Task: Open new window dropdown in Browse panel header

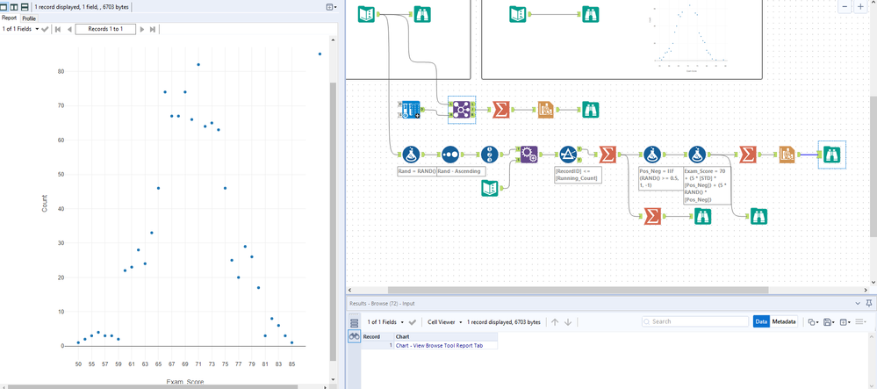Action: (x=331, y=7)
